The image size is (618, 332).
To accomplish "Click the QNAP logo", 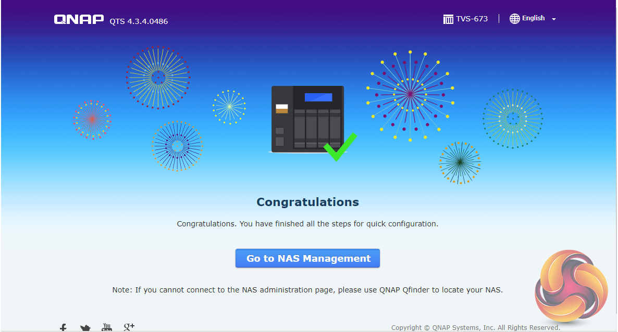I will pyautogui.click(x=79, y=19).
